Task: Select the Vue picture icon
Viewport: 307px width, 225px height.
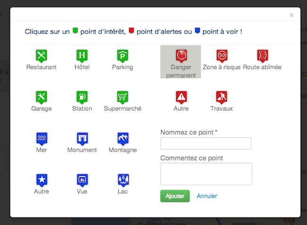Action: click(x=82, y=180)
